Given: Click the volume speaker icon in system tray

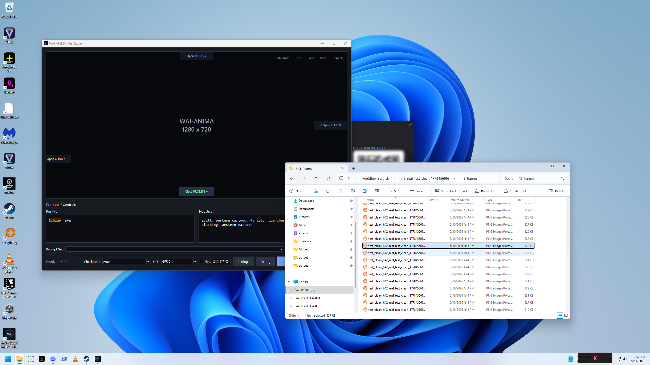Looking at the screenshot, I should (625, 359).
